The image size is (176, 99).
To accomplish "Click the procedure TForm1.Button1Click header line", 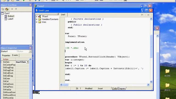I will pyautogui.click(x=97, y=57).
